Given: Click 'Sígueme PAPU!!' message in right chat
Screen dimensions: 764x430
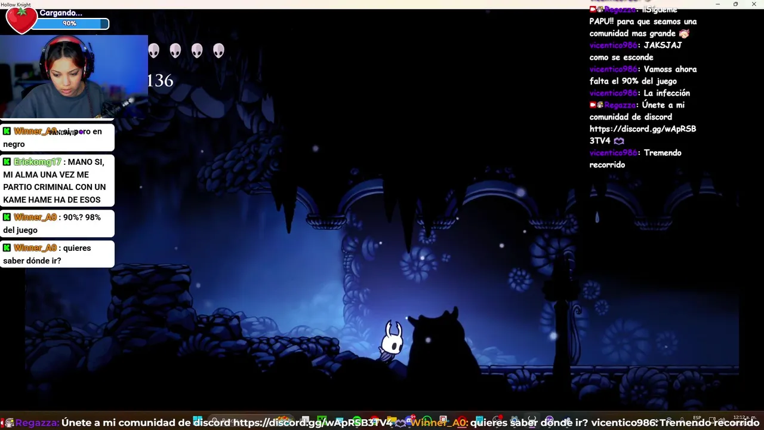Looking at the screenshot, I should (x=643, y=21).
